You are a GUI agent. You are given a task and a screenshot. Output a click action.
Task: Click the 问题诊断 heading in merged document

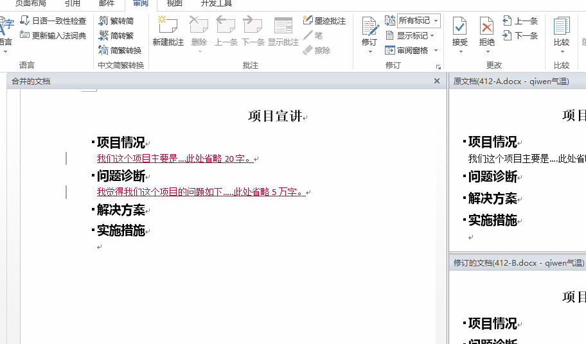(x=121, y=176)
